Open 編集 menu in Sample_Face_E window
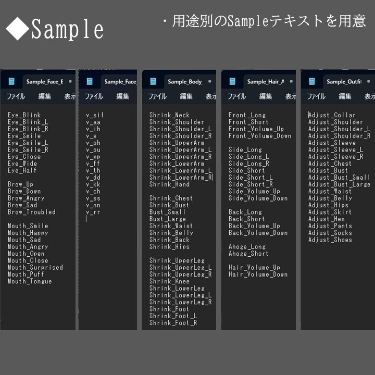 point(45,96)
